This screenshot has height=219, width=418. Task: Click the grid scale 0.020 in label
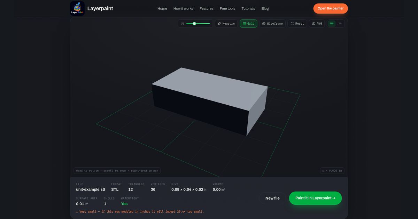332,171
